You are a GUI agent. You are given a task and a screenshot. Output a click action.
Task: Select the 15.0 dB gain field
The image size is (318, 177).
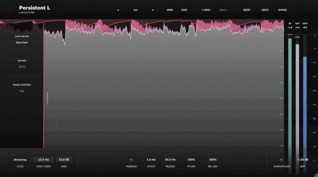(x=64, y=159)
